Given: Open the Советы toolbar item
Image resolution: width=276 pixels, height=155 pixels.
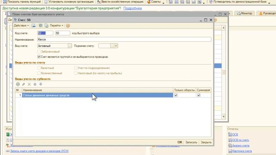Looking at the screenshot, I should point(154,2).
